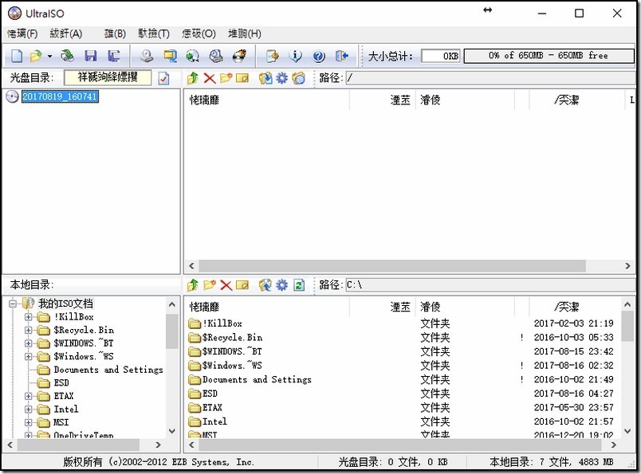Open Help with the blue question mark icon
Screen dimensions: 641x474
[318, 56]
